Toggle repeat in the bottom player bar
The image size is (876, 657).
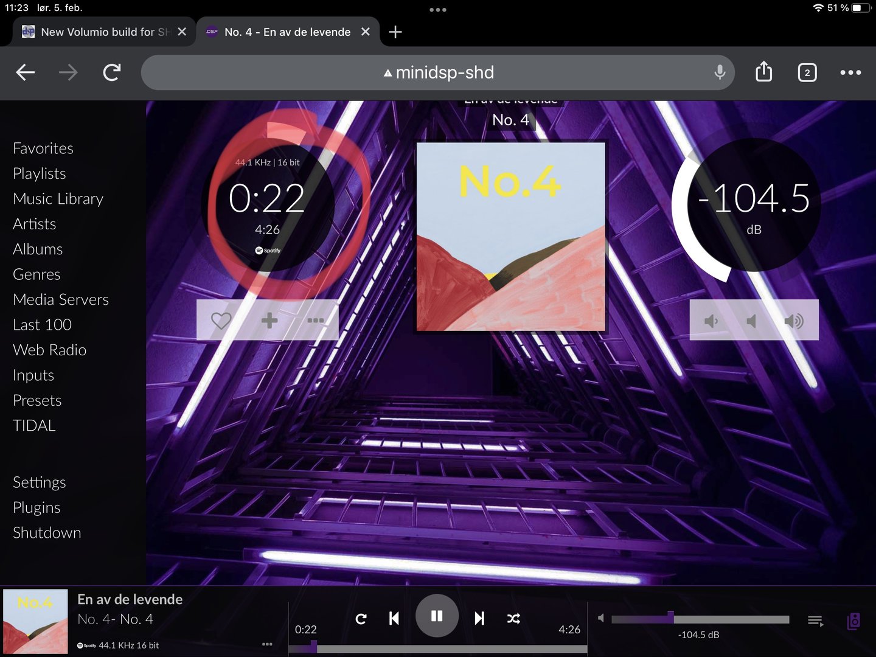(361, 619)
